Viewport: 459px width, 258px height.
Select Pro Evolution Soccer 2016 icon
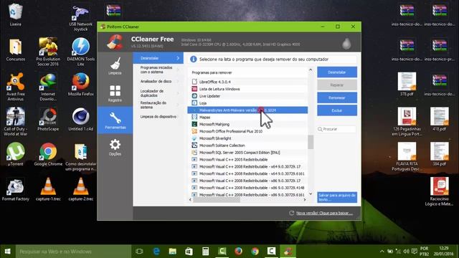tap(48, 52)
